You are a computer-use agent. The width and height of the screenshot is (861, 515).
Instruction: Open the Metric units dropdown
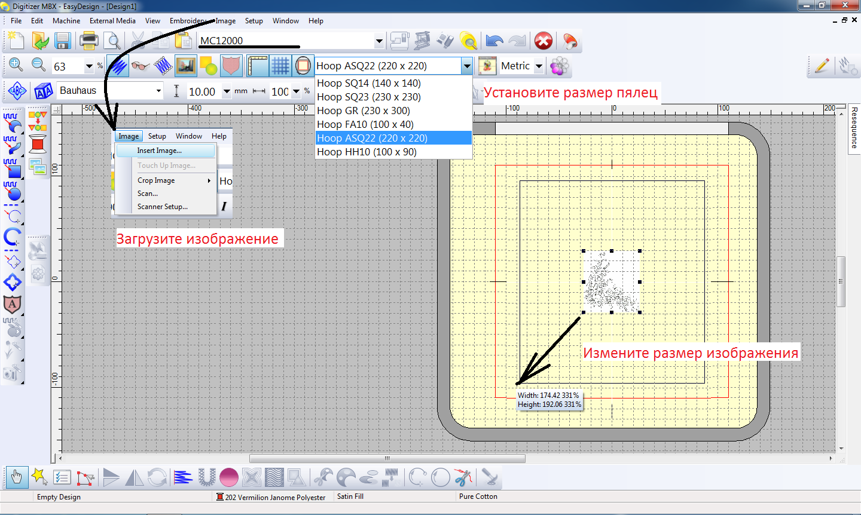(x=539, y=66)
